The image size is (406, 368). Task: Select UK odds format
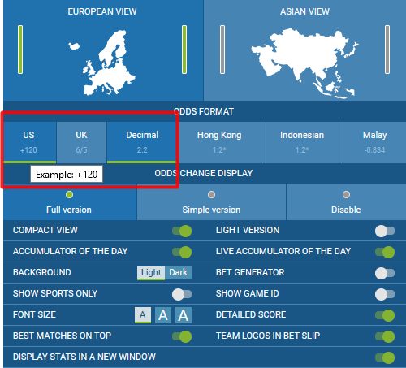tap(81, 142)
